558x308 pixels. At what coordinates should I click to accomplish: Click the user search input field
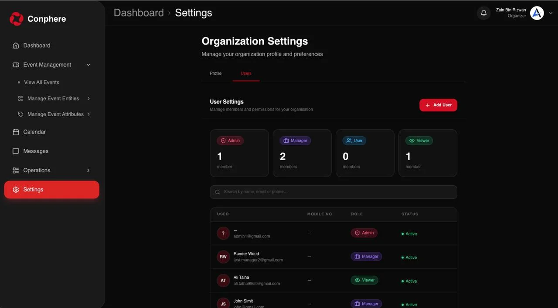333,192
